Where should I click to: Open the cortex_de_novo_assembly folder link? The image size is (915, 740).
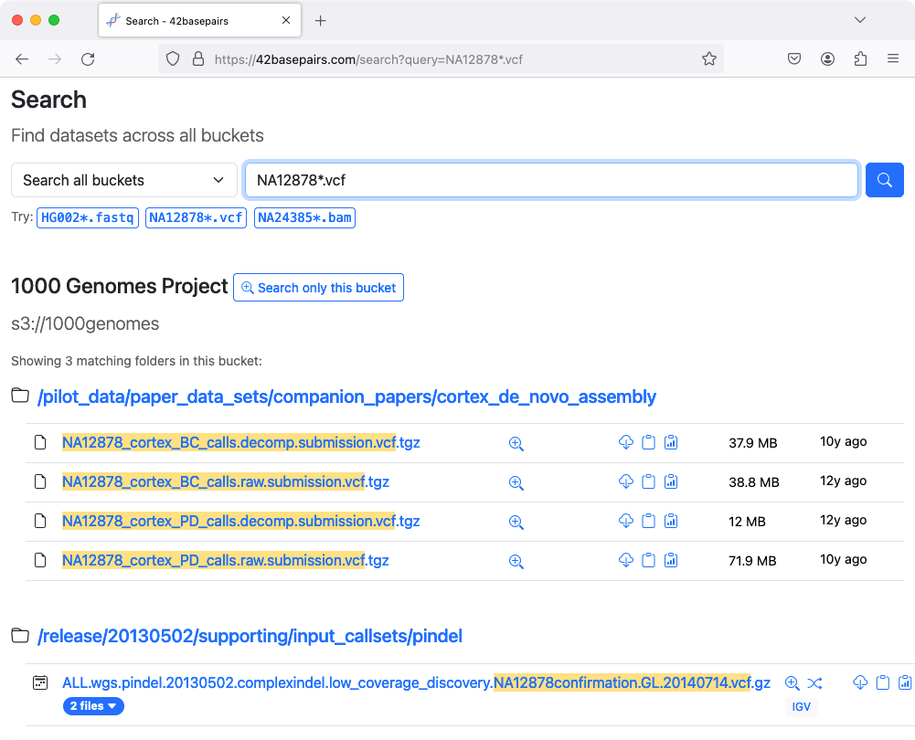[348, 396]
